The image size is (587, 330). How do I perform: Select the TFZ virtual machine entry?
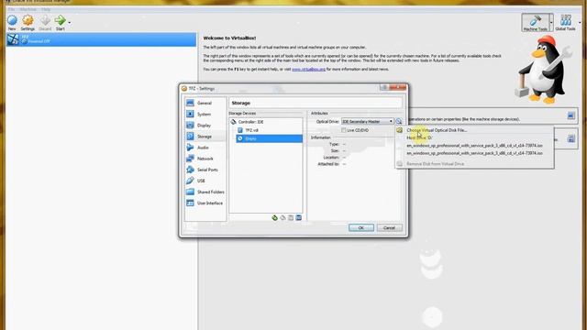pyautogui.click(x=101, y=39)
